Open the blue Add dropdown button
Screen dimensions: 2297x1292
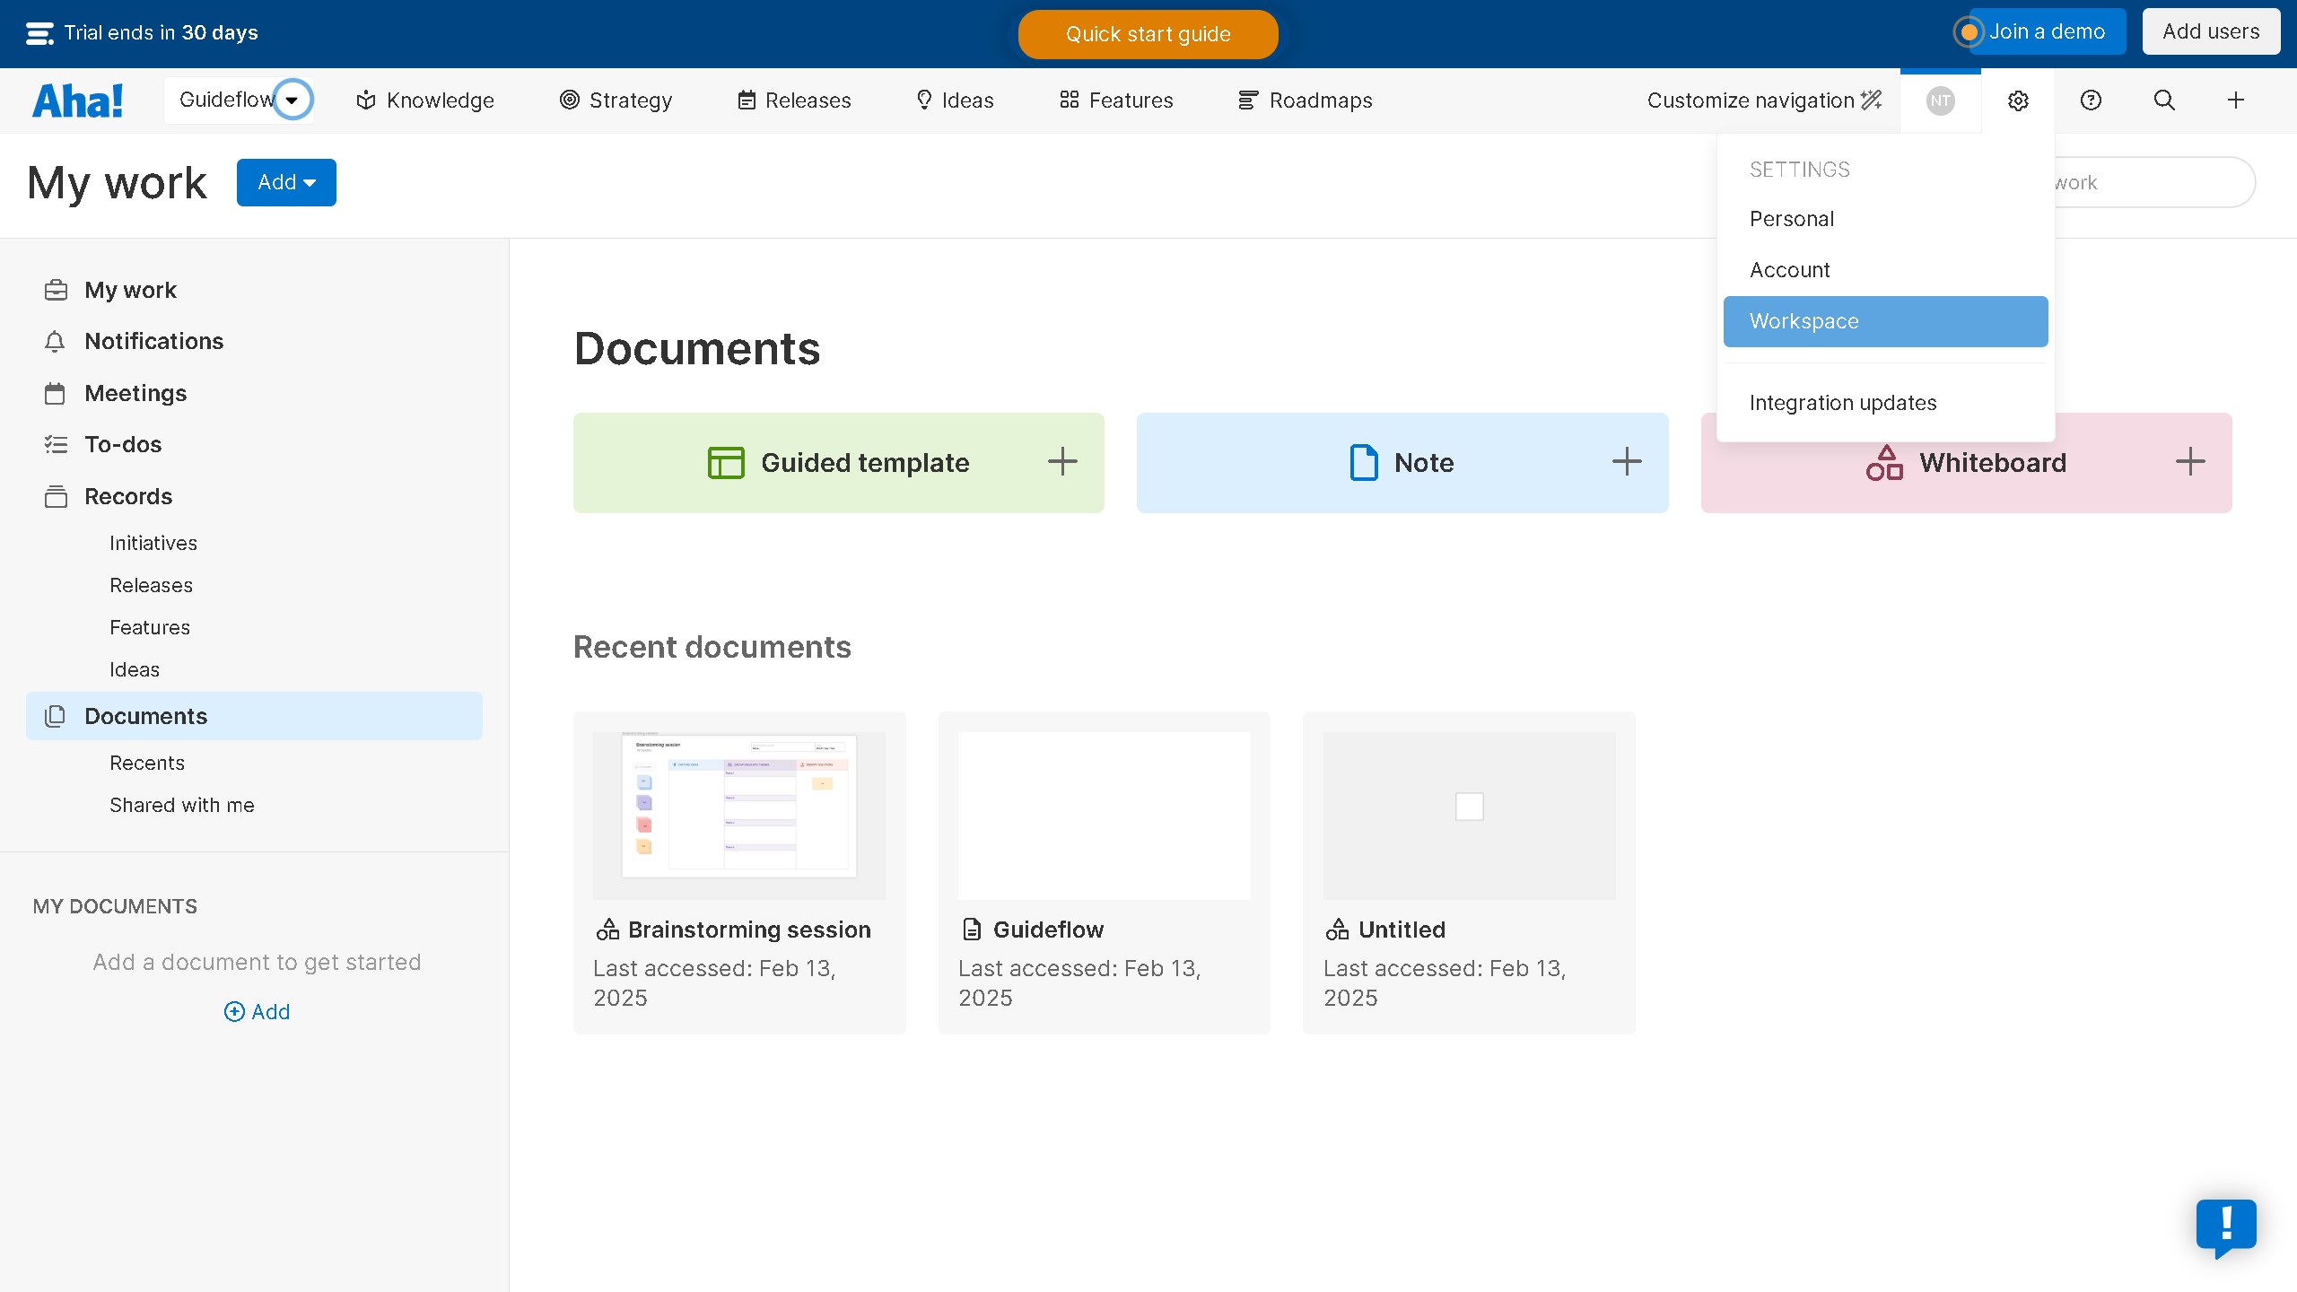(x=286, y=182)
